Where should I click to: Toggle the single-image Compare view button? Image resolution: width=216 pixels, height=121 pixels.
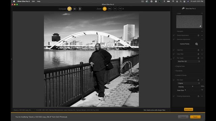click(70, 9)
